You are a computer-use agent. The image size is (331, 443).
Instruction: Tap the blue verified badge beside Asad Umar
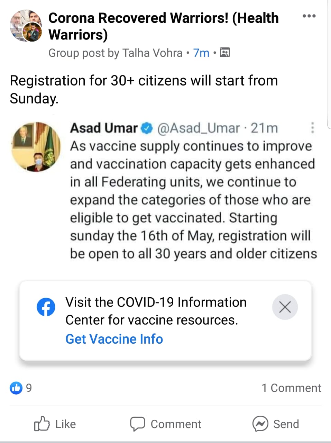pos(148,128)
